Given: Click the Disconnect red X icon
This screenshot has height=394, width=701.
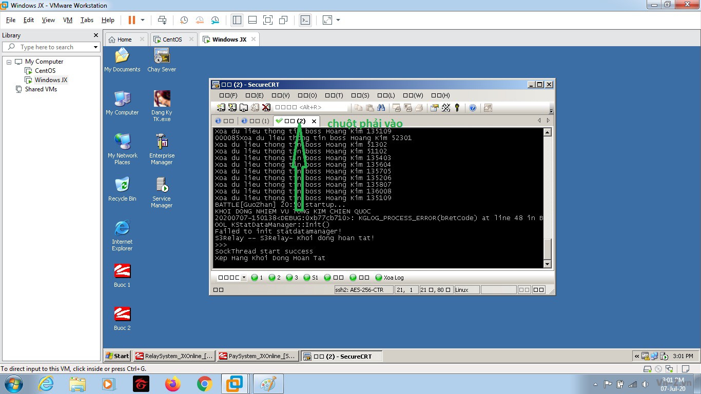Looking at the screenshot, I should (x=266, y=108).
